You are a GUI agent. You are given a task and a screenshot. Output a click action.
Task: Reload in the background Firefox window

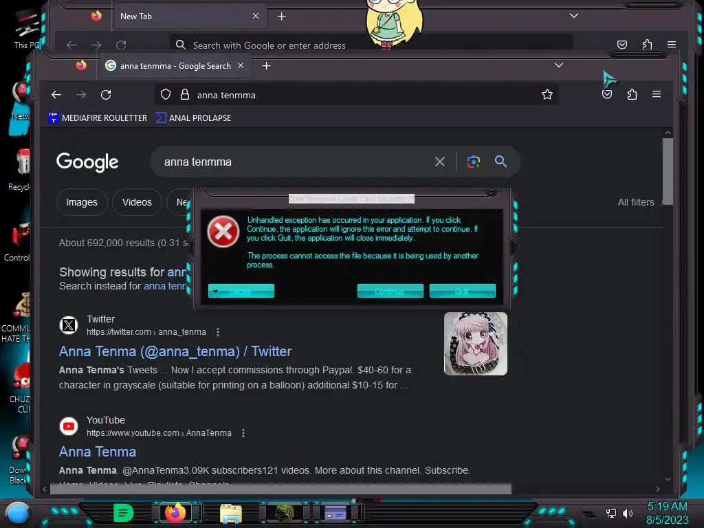coord(121,45)
